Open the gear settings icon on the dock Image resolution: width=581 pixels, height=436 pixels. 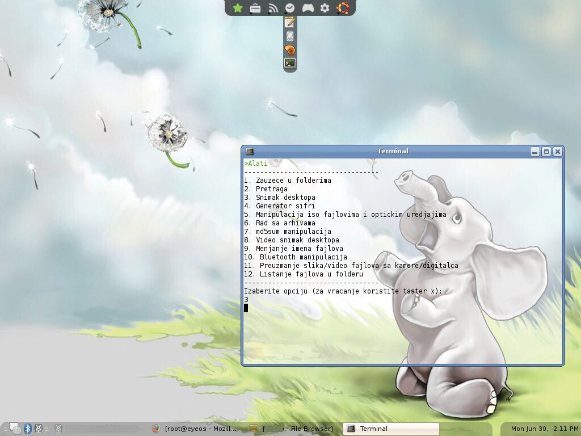pyautogui.click(x=324, y=8)
